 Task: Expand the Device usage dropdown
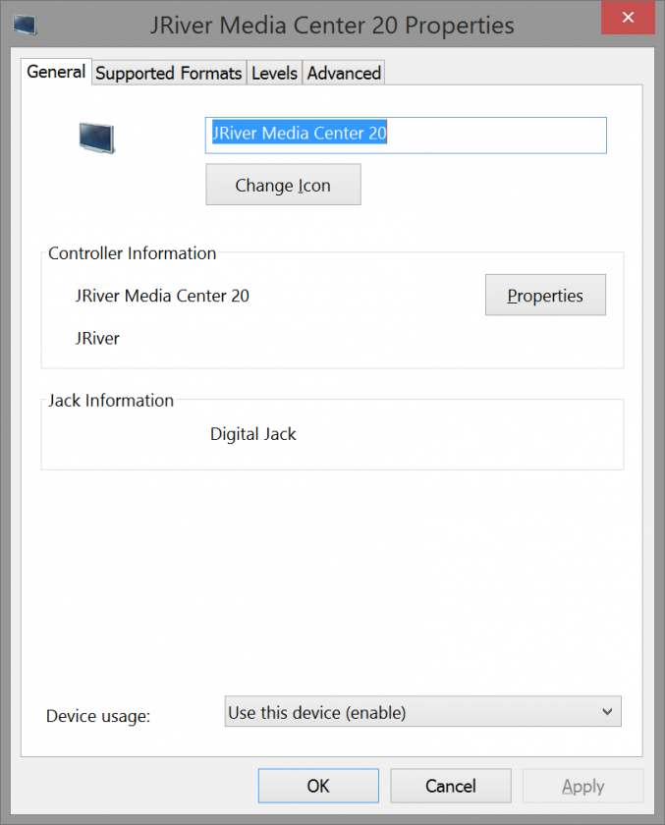point(423,711)
